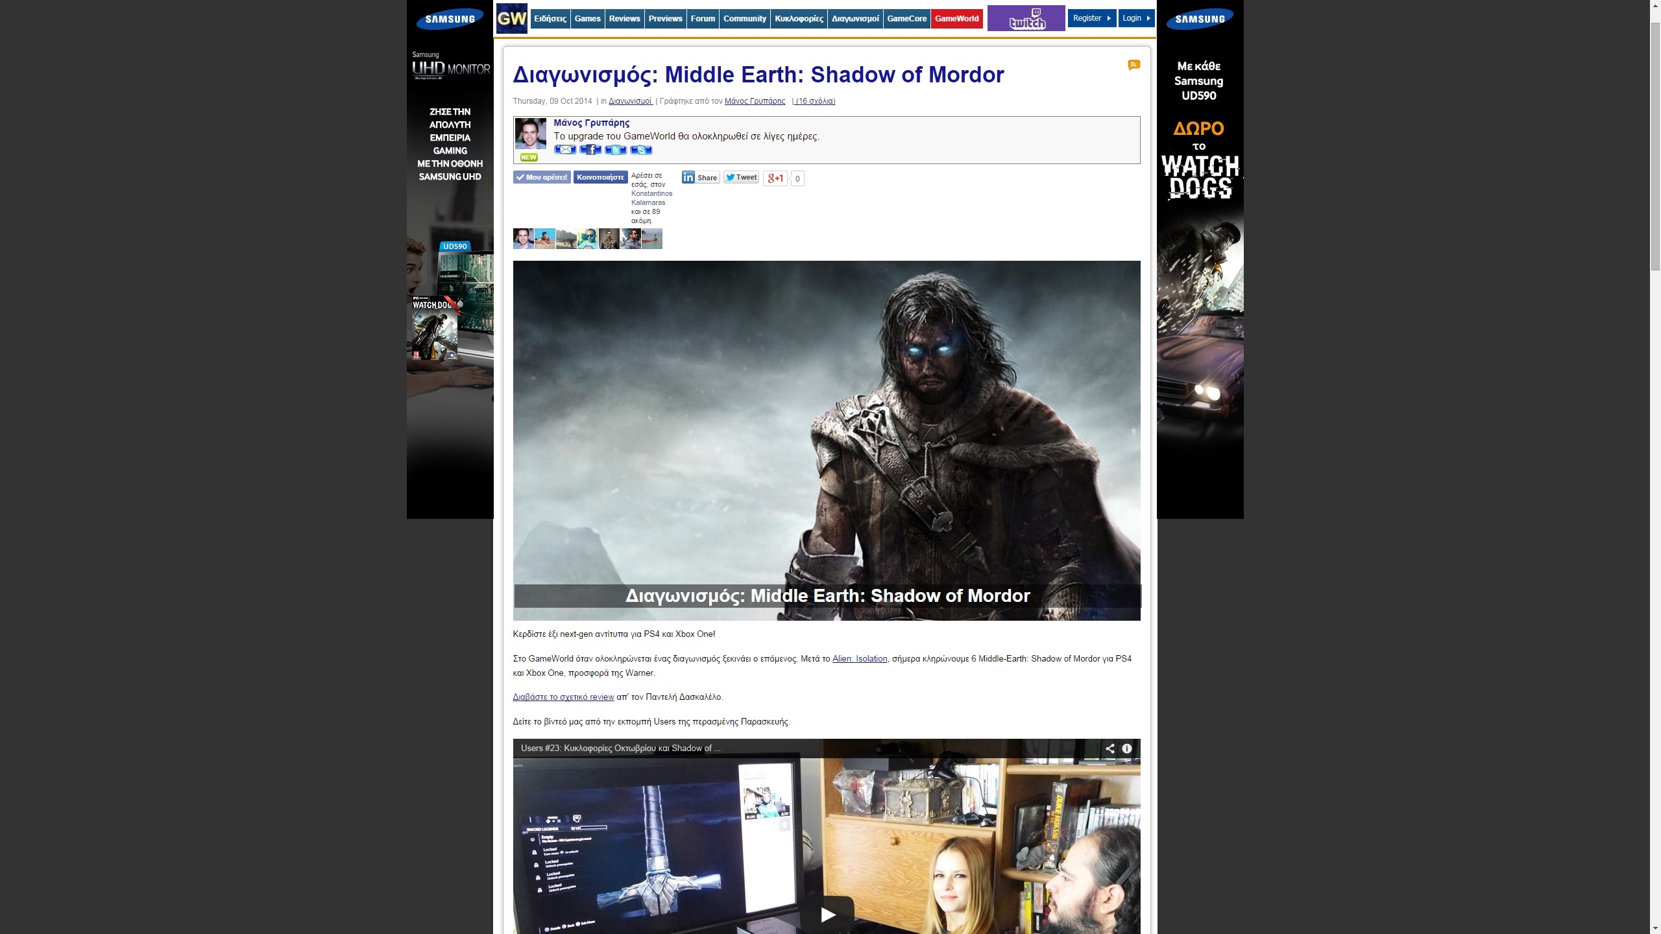This screenshot has height=934, width=1661.
Task: Click the Google +1 button
Action: (775, 178)
